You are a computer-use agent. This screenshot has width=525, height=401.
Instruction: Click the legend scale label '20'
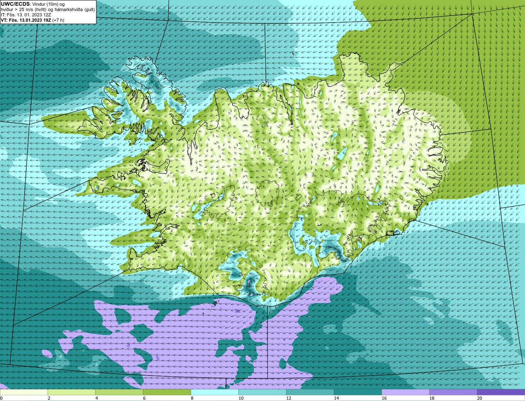[479, 398]
